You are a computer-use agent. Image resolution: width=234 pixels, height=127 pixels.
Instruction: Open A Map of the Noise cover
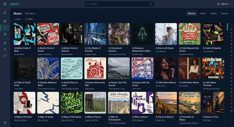72,103
